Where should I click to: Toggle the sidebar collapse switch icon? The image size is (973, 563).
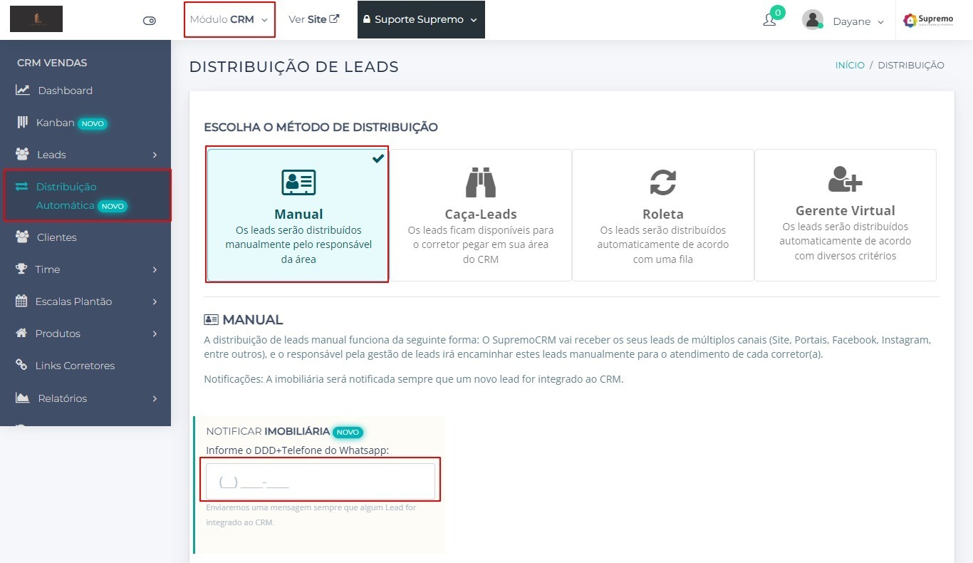(150, 21)
